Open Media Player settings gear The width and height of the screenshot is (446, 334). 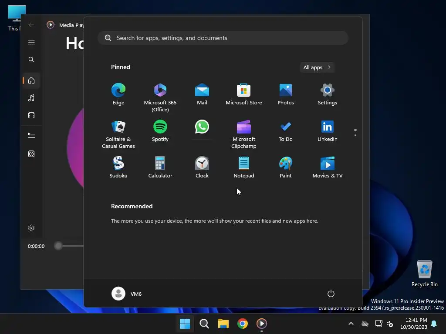[31, 228]
